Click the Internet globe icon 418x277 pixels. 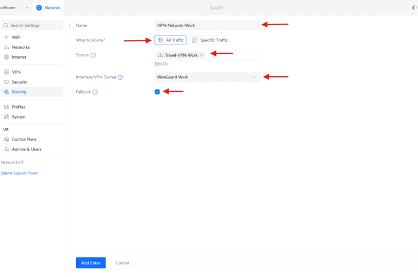click(6, 57)
